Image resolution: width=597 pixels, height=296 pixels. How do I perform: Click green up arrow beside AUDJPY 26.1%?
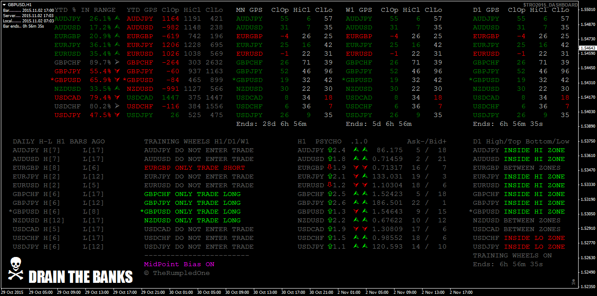(117, 18)
